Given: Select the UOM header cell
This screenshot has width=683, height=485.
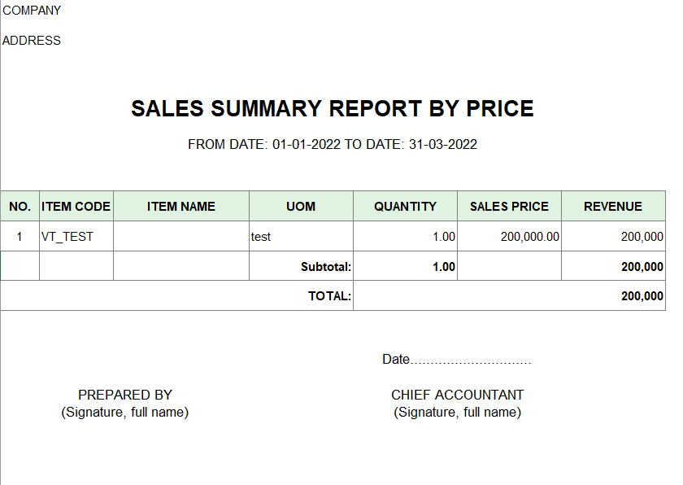Looking at the screenshot, I should (301, 206).
